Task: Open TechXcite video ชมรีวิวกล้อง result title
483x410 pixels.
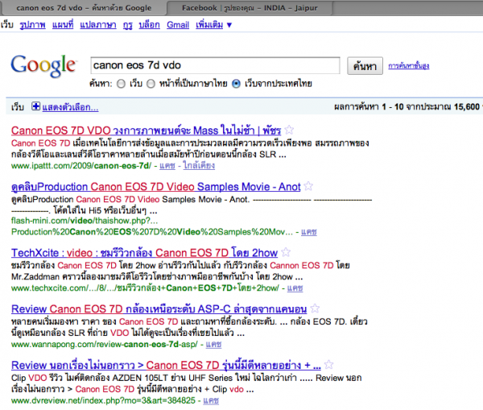Action: pyautogui.click(x=144, y=253)
